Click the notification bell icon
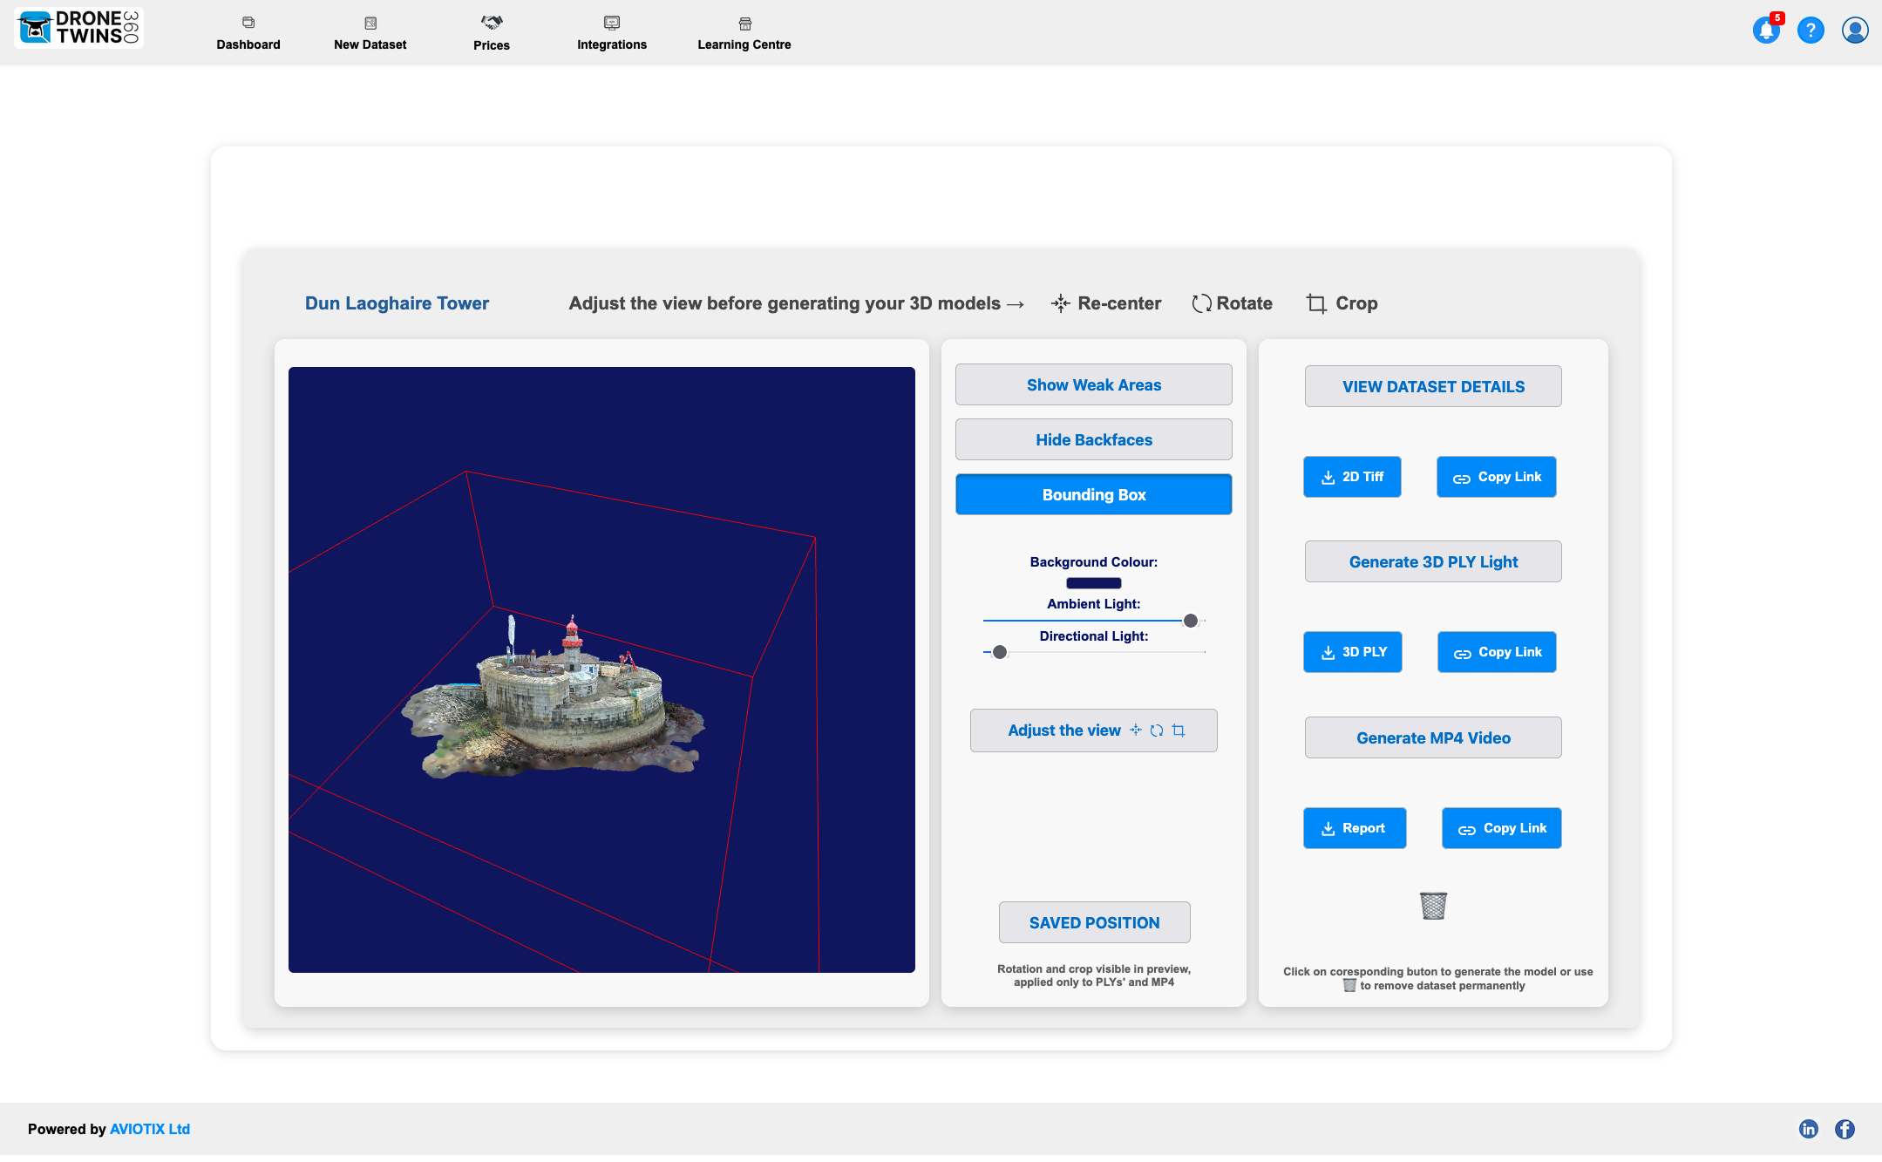The image size is (1882, 1162). (x=1766, y=31)
